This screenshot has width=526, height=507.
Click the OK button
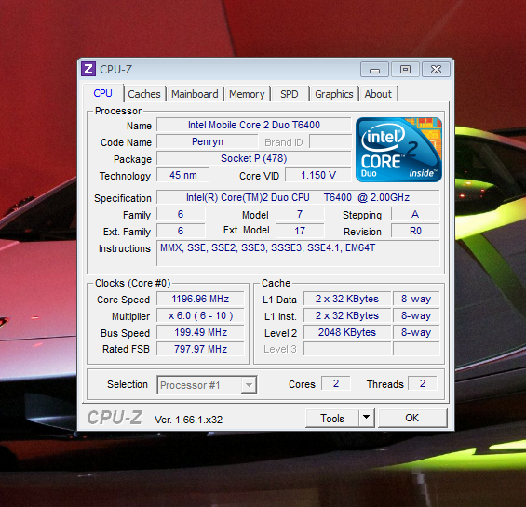pos(412,418)
